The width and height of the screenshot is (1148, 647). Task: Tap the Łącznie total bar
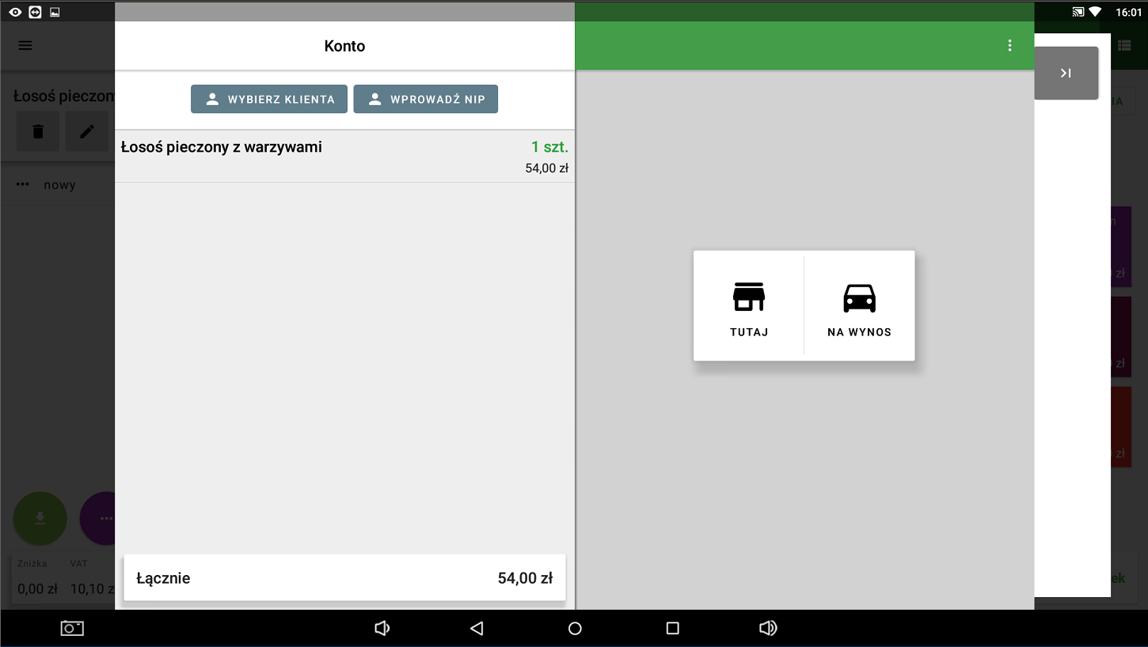(x=344, y=578)
